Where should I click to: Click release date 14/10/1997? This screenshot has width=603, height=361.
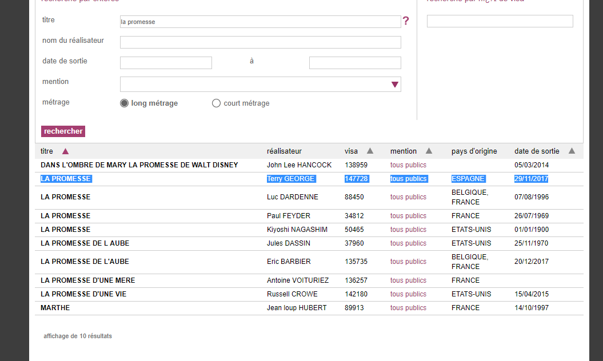pyautogui.click(x=532, y=308)
